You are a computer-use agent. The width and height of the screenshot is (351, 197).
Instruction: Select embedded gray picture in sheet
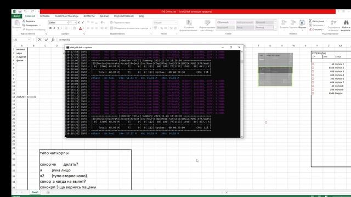coord(275,69)
